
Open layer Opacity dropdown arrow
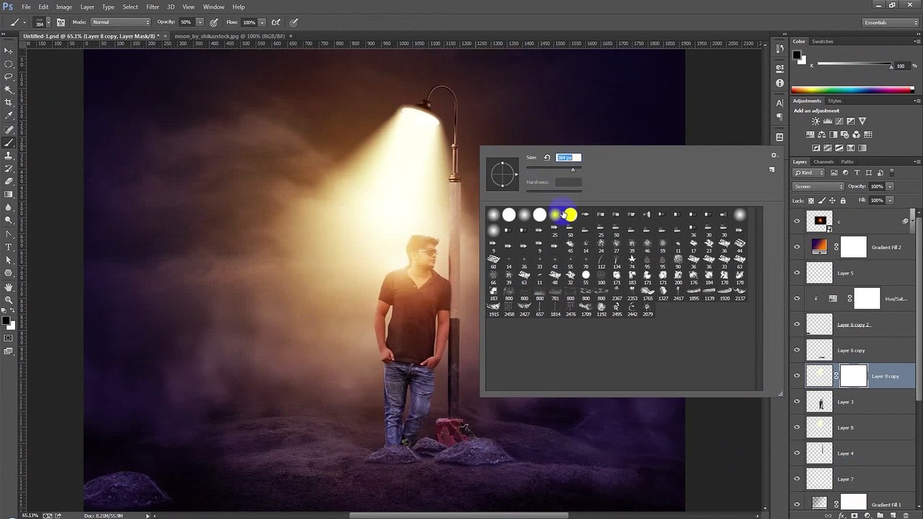coord(890,186)
